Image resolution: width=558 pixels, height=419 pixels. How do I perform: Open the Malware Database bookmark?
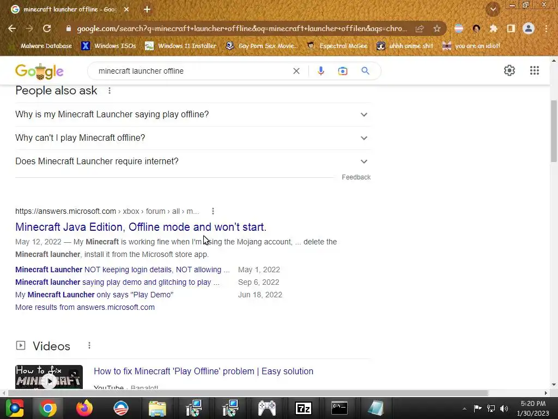click(x=40, y=46)
